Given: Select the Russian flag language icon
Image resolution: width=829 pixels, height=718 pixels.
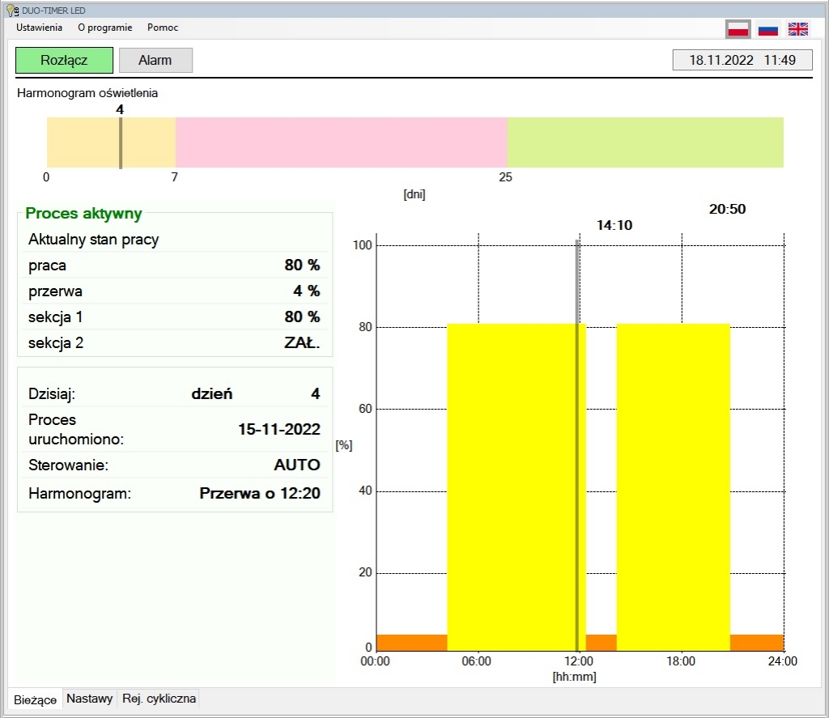Looking at the screenshot, I should point(767,29).
